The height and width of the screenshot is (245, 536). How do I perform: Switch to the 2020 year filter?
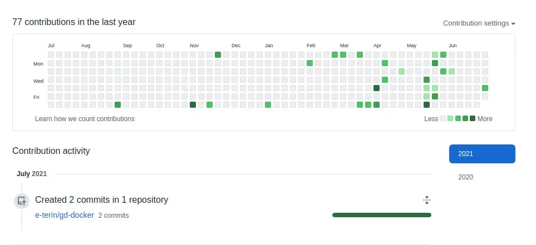pyautogui.click(x=465, y=177)
